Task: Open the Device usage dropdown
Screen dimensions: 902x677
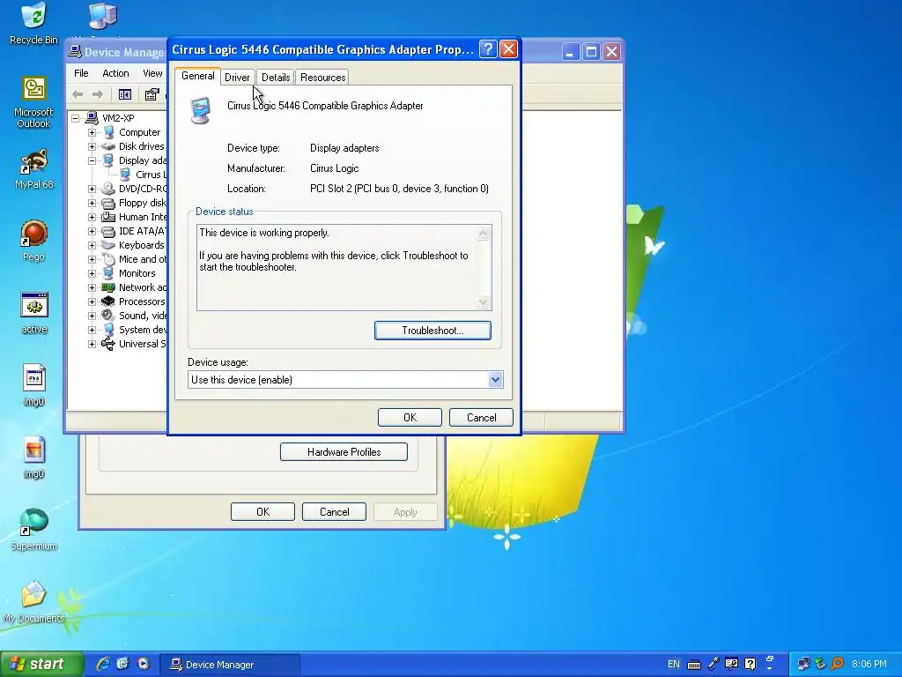Action: (495, 379)
